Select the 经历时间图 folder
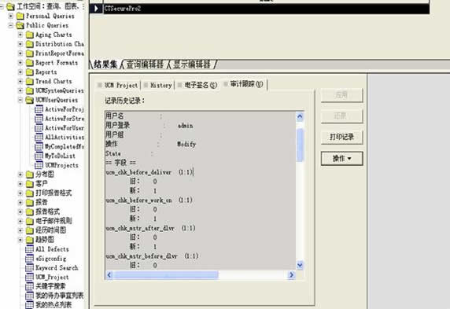Screen dimensions: 450x309 (51, 230)
